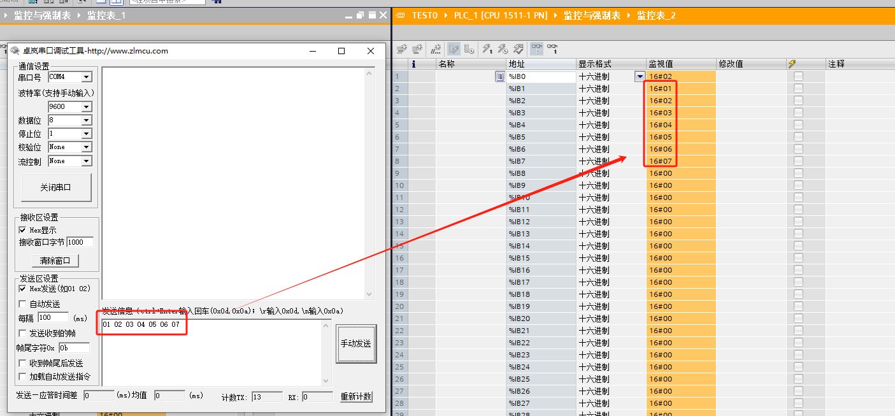Click the 清除窗口 button
Screen dimensions: 895x416
[x=55, y=261]
